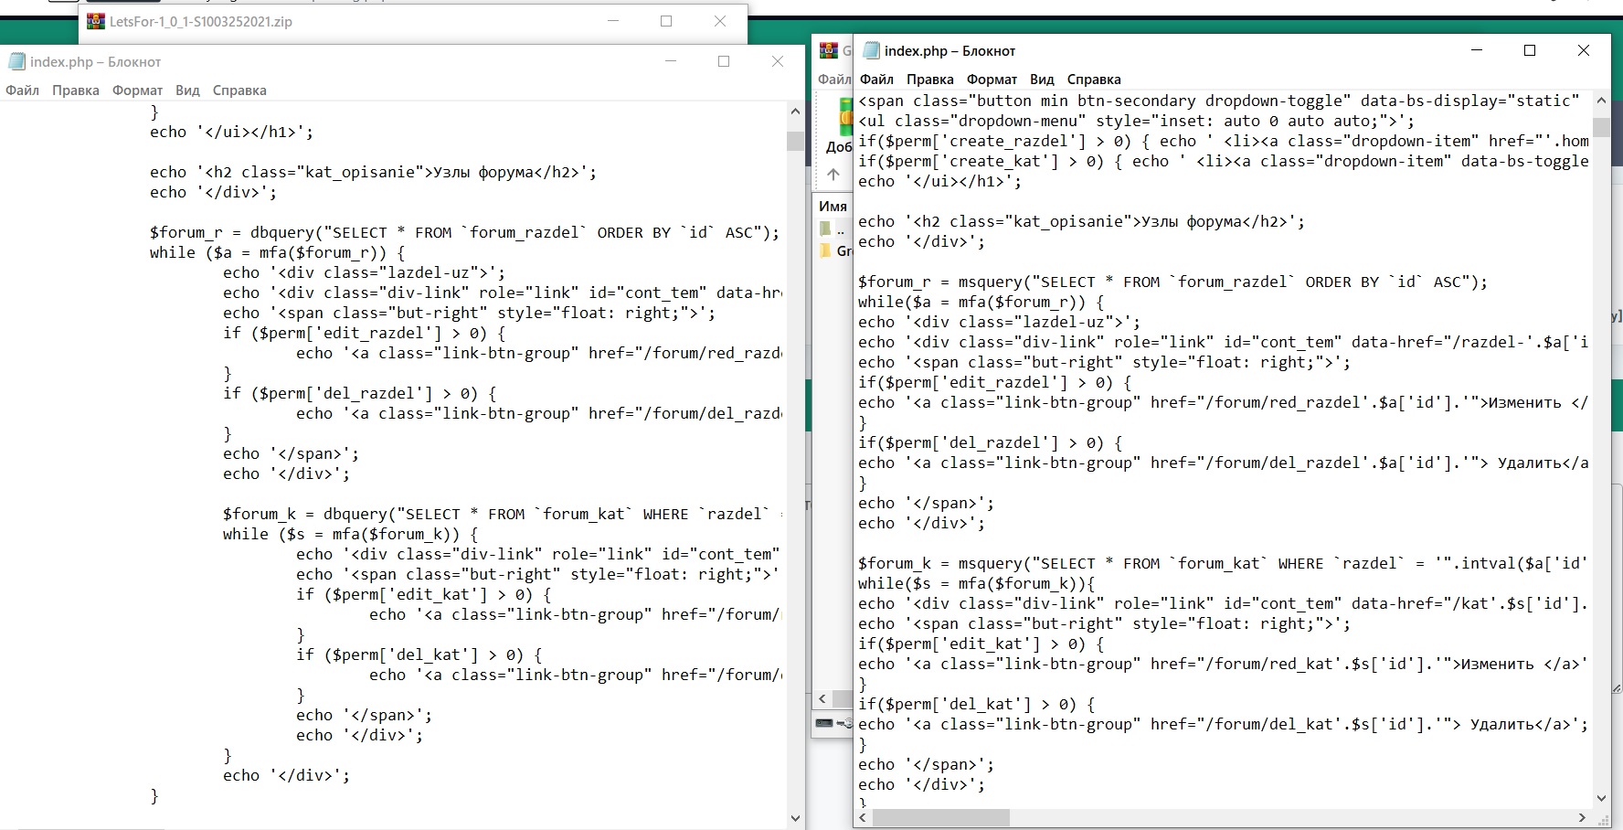Click the scroll-up arrow in the left Notepad
The height and width of the screenshot is (830, 1623).
click(x=795, y=112)
